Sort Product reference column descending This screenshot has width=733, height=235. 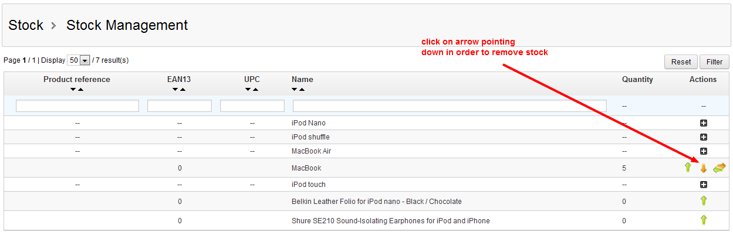(x=73, y=90)
